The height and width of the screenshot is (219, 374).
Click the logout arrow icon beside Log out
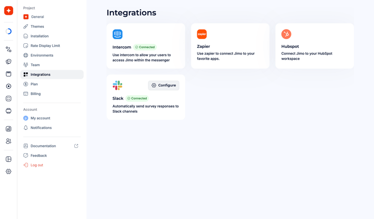click(26, 165)
